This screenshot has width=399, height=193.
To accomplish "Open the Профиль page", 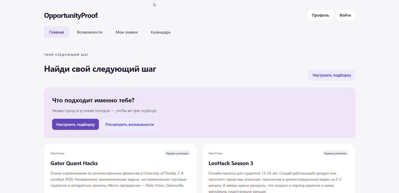I will pyautogui.click(x=320, y=15).
